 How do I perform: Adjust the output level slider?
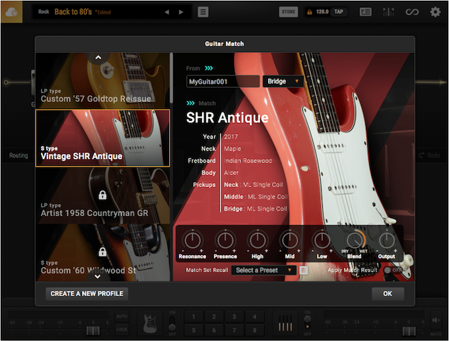[409, 330]
